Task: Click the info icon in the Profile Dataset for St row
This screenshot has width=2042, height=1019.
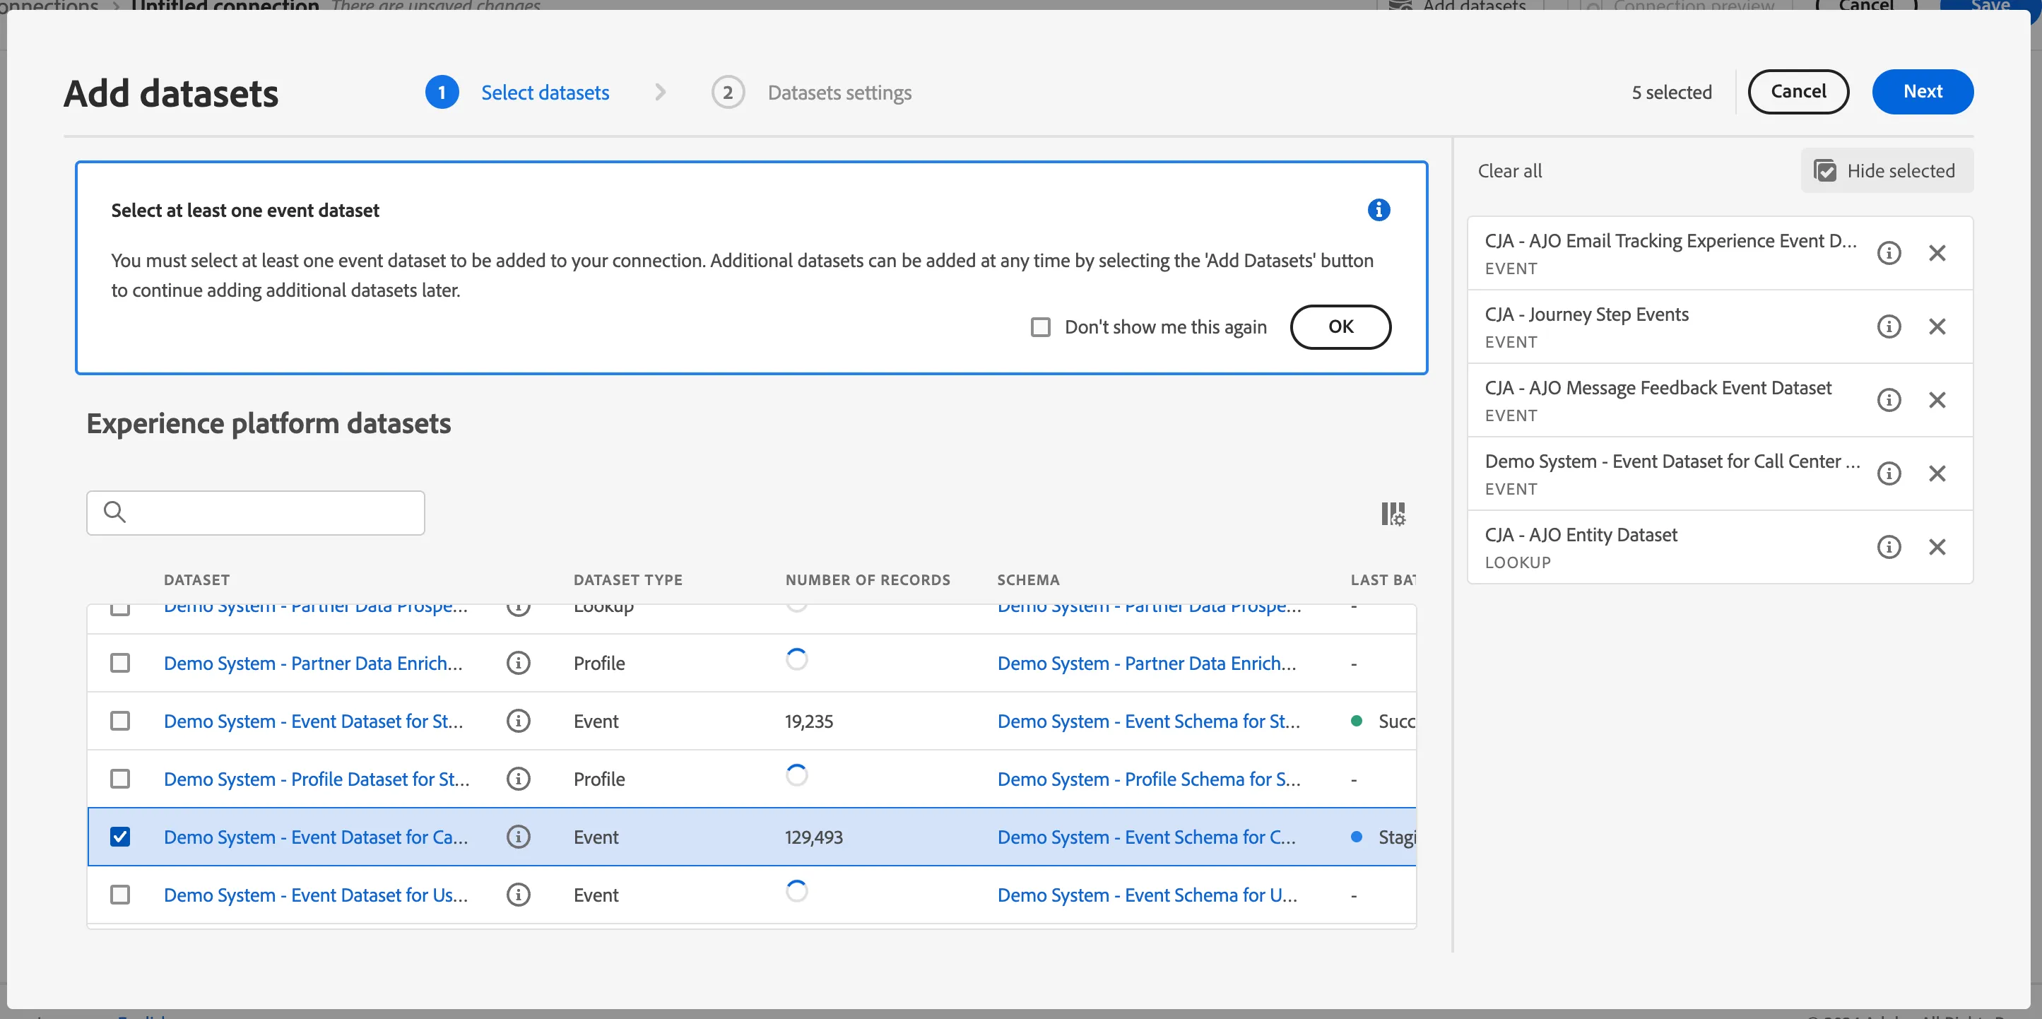Action: tap(519, 778)
